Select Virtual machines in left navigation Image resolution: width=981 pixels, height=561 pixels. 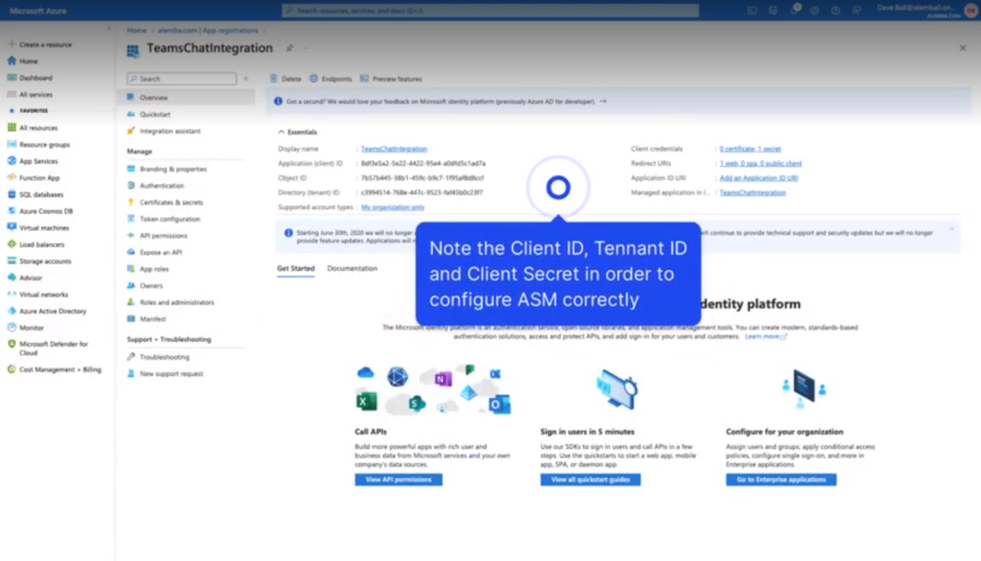44,228
